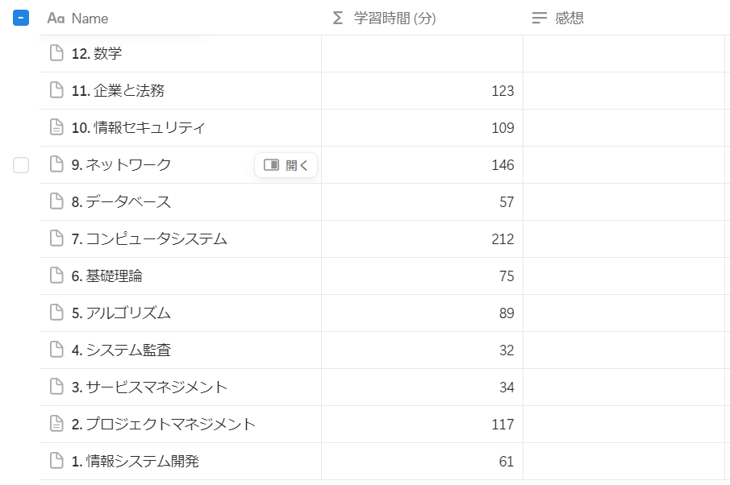Open the Name column header menu
This screenshot has width=730, height=485.
89,18
